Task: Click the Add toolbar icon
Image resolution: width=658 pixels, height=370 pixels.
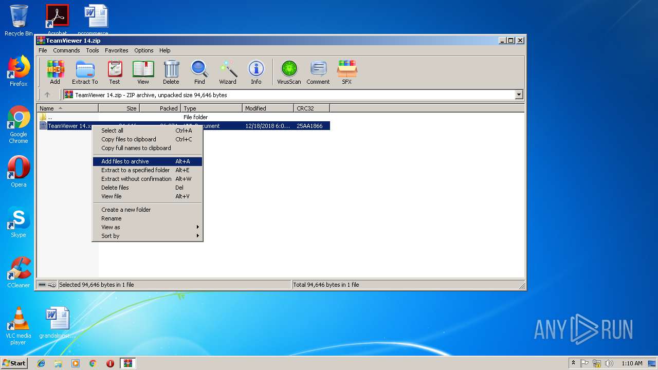Action: pos(55,72)
